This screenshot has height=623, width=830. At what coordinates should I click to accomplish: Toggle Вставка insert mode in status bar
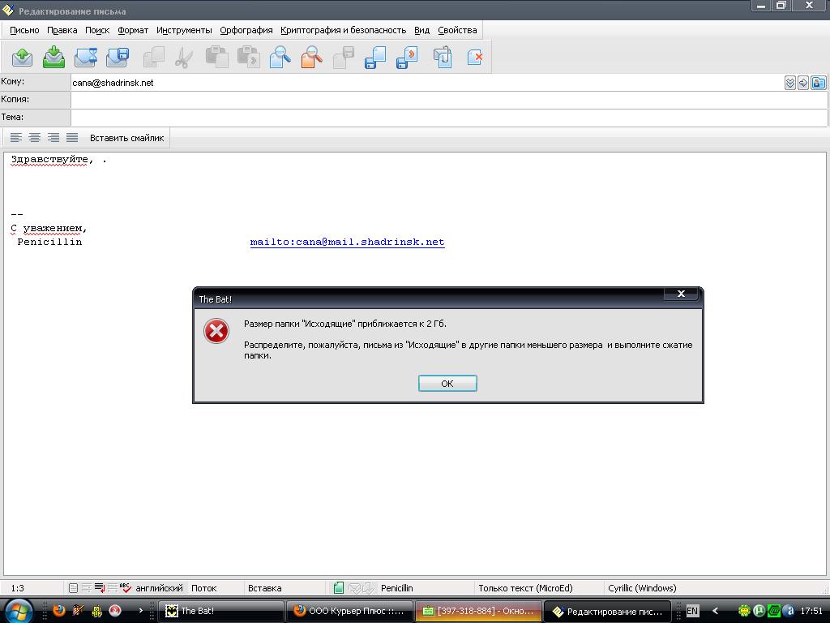click(265, 588)
